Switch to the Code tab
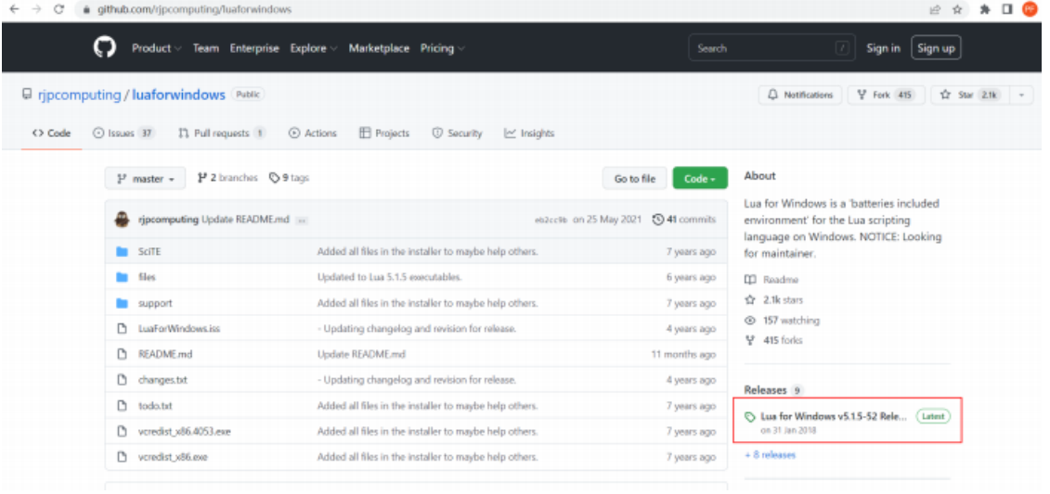The image size is (1050, 494). pos(52,133)
